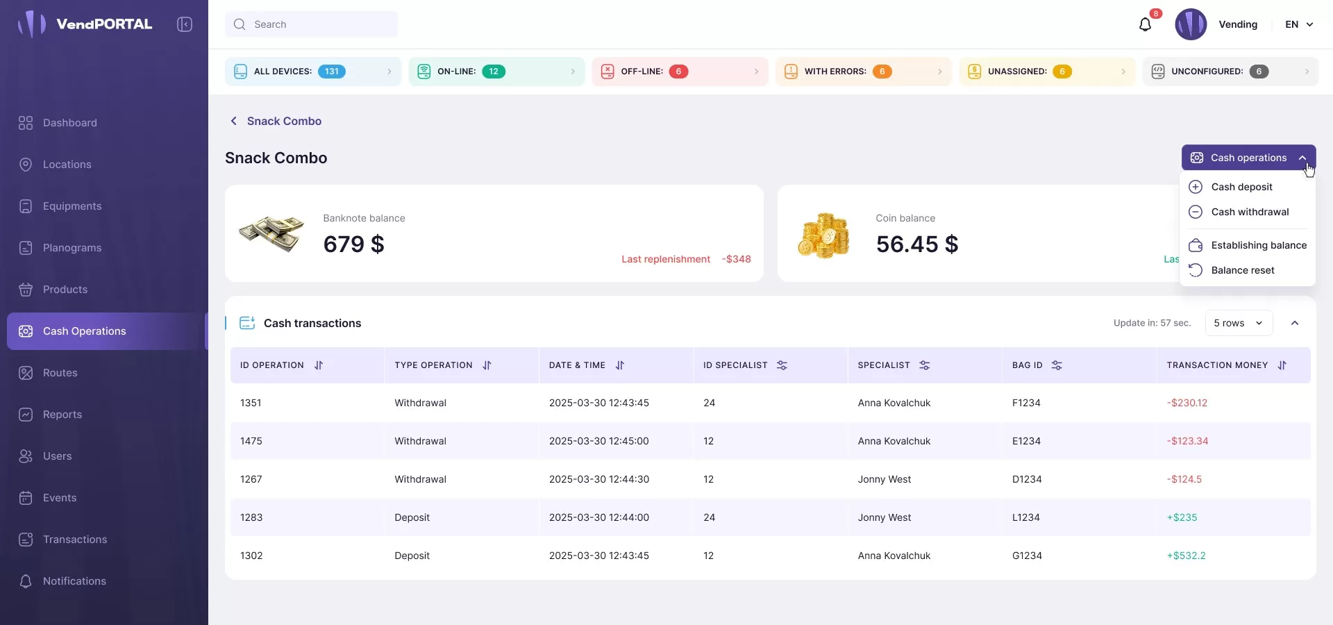The image size is (1333, 625).
Task: Sort by Date & Time column icon
Action: tap(620, 365)
